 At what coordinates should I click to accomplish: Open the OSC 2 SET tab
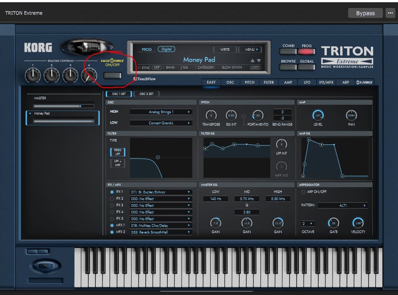(x=146, y=94)
